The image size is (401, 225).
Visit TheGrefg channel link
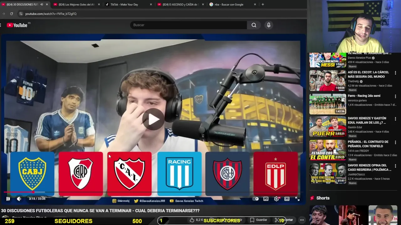[x=353, y=81]
